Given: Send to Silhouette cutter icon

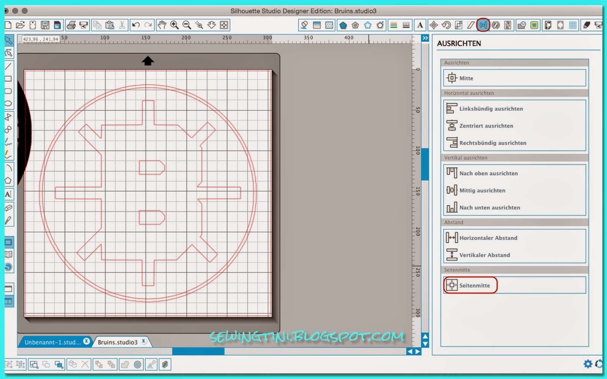Looking at the screenshot, I should coord(83,25).
